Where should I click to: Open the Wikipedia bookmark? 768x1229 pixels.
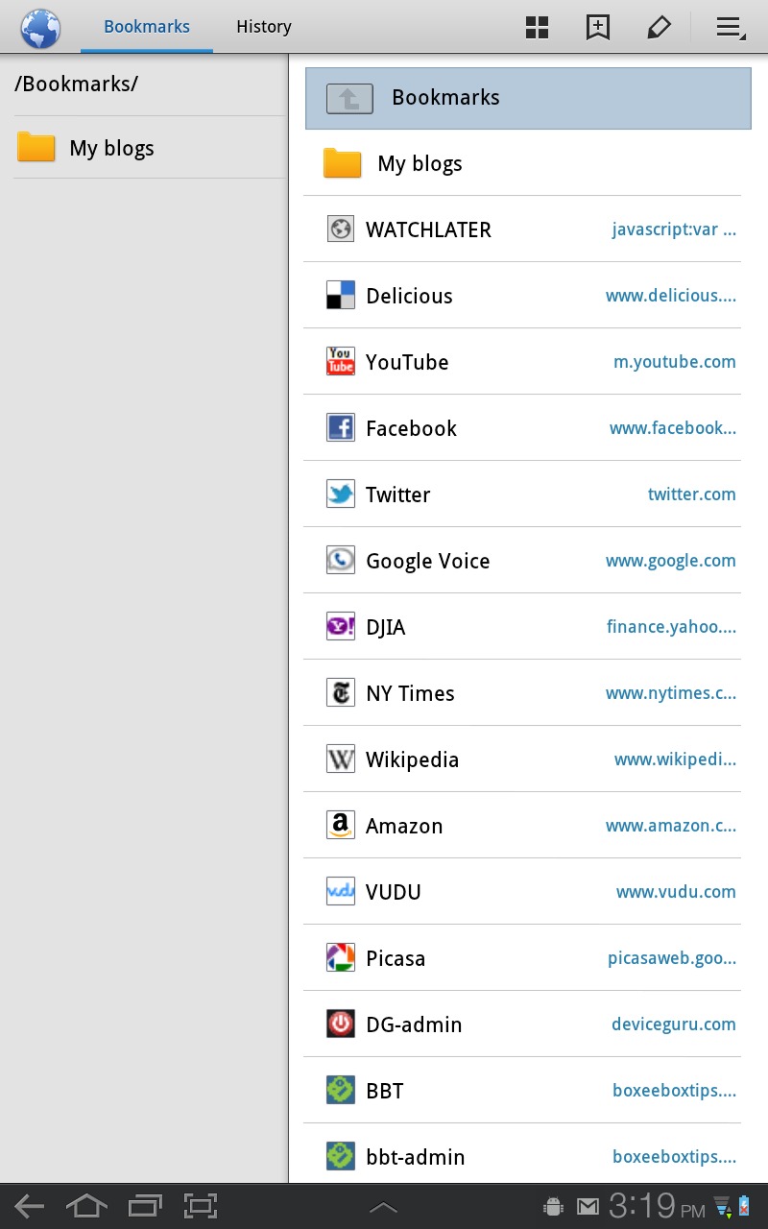point(522,759)
